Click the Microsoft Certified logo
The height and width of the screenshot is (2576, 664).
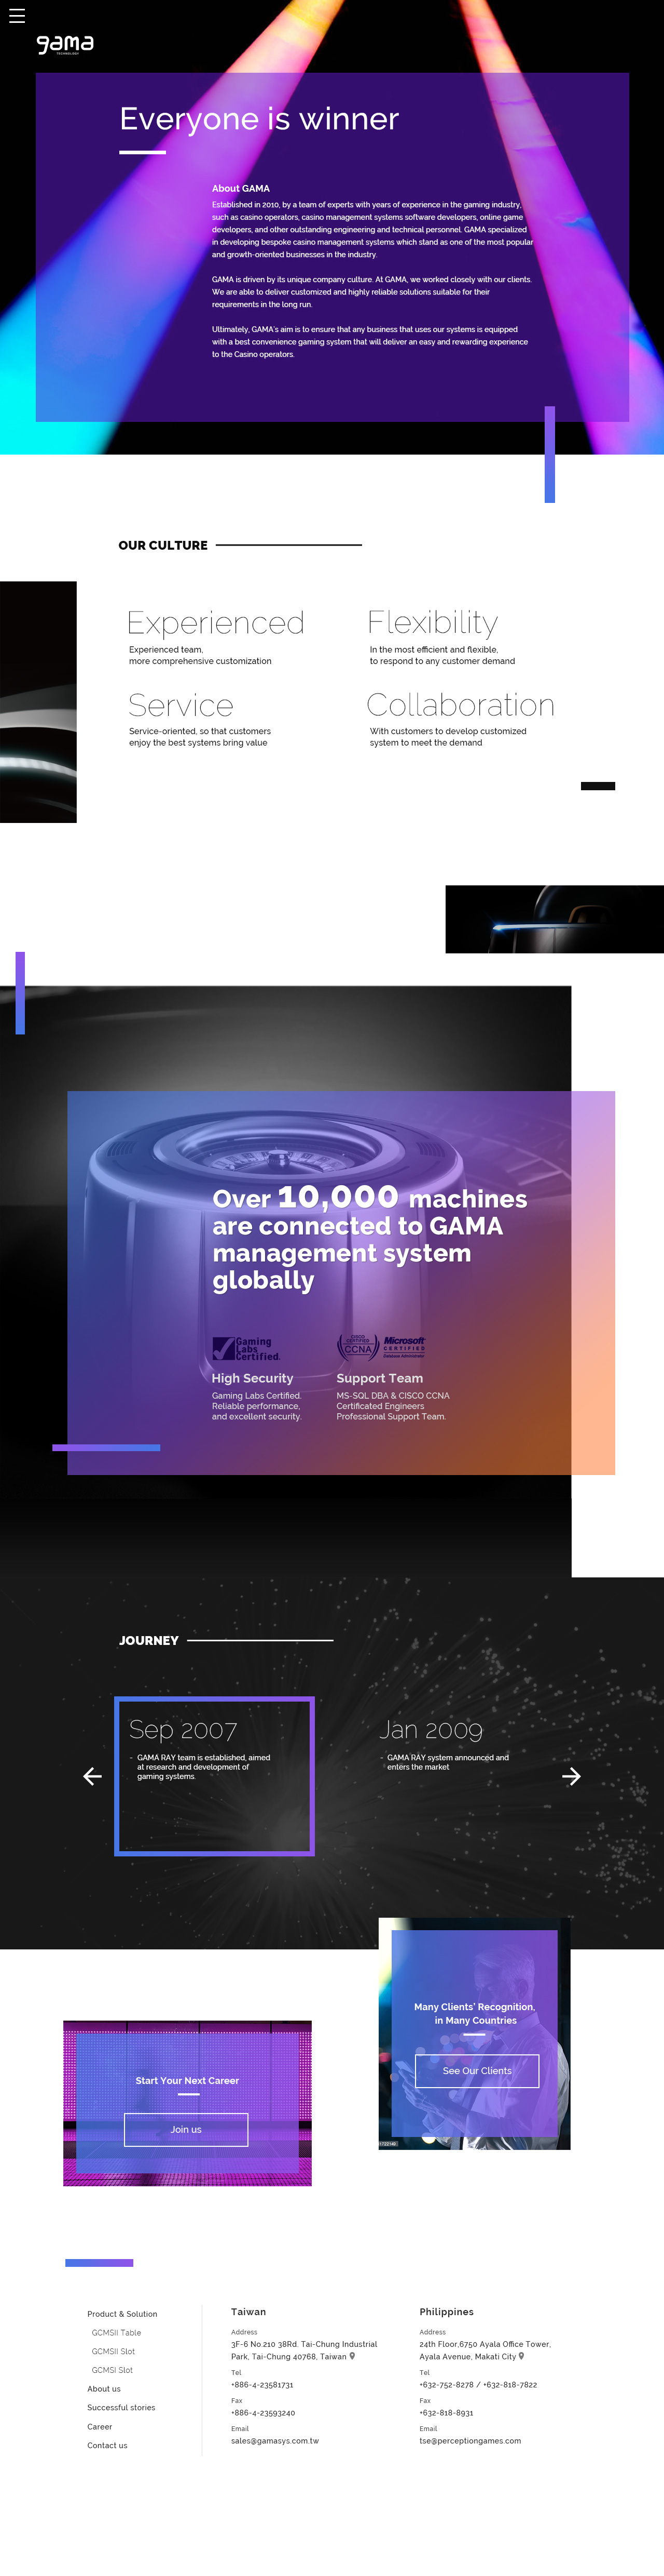tap(405, 1346)
